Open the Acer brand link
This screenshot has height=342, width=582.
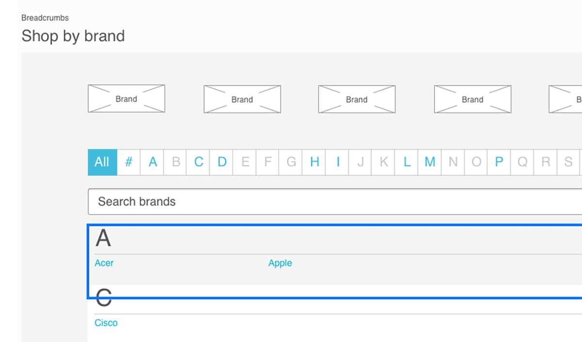[104, 263]
